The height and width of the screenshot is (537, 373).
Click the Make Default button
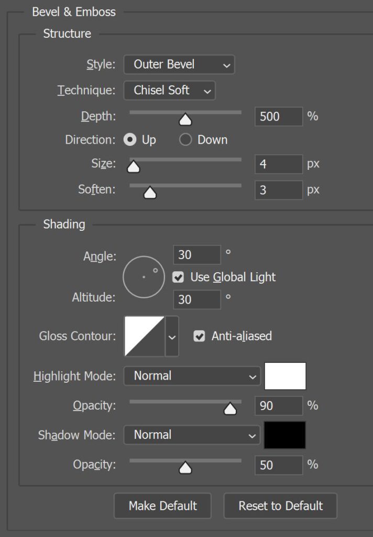(x=162, y=506)
